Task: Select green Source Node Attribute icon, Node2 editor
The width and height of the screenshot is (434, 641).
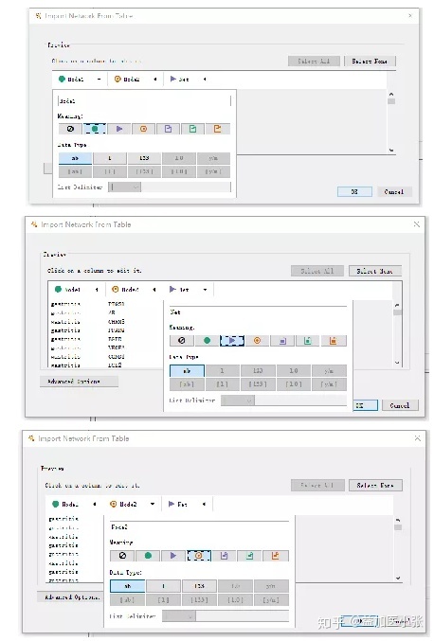Action: pos(249,555)
